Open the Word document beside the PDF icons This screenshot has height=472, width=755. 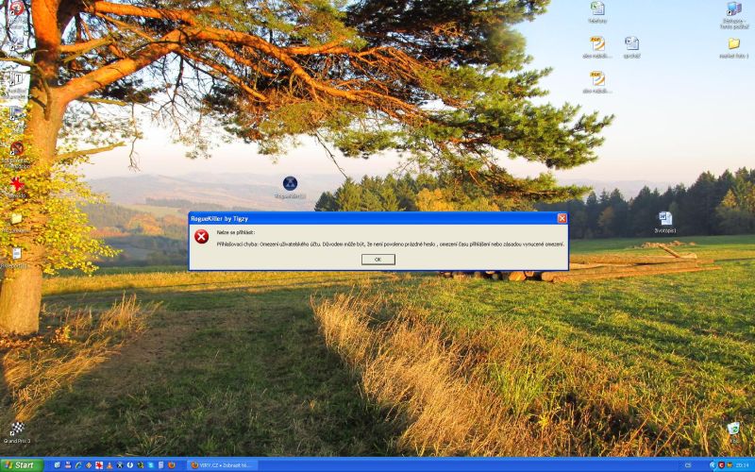coord(631,43)
